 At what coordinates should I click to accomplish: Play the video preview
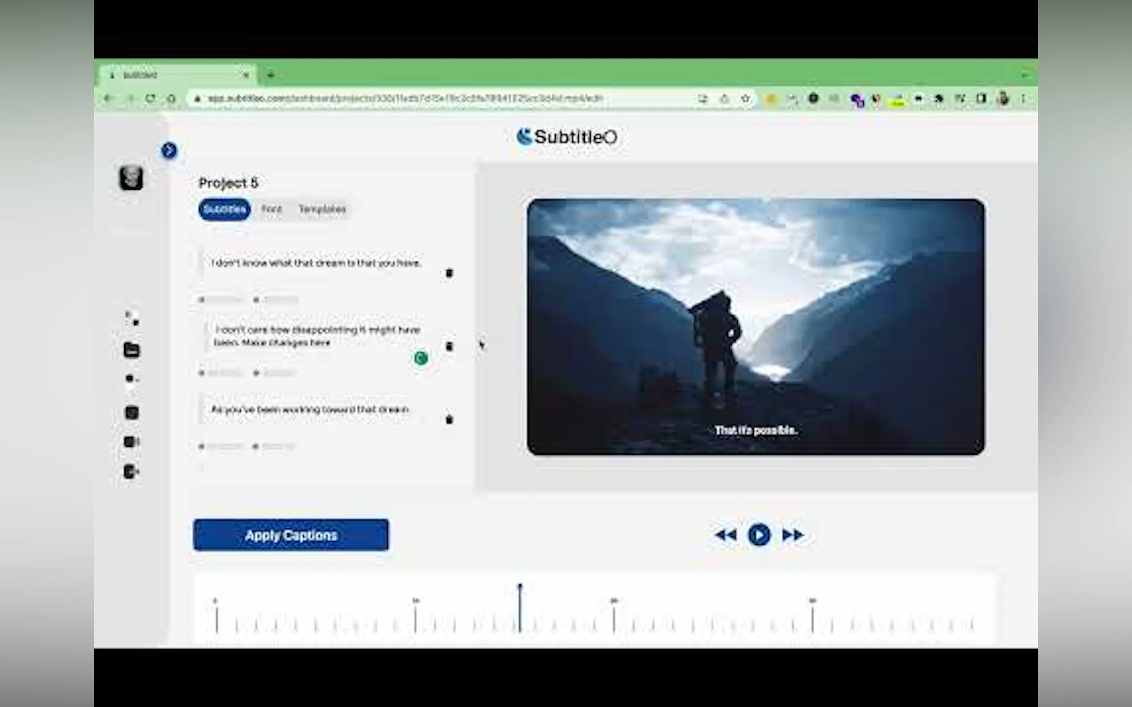point(759,535)
